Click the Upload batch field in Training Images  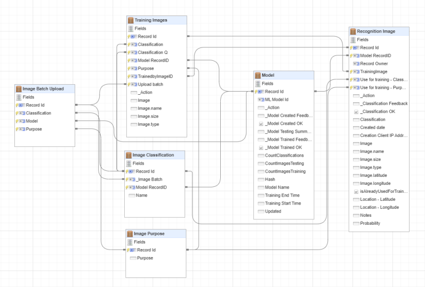click(x=150, y=84)
